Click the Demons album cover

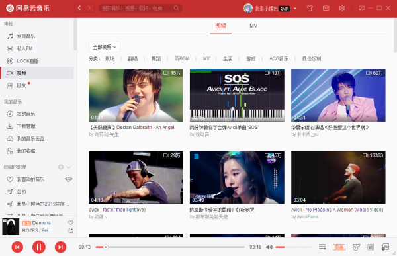(11, 227)
